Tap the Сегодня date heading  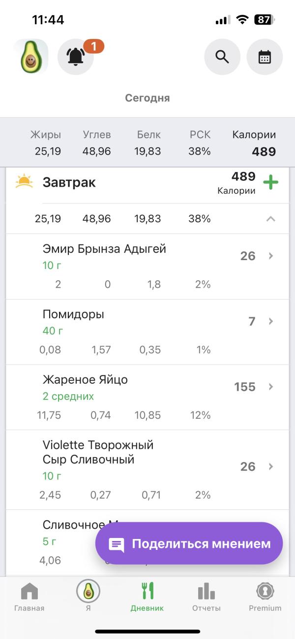tap(147, 98)
